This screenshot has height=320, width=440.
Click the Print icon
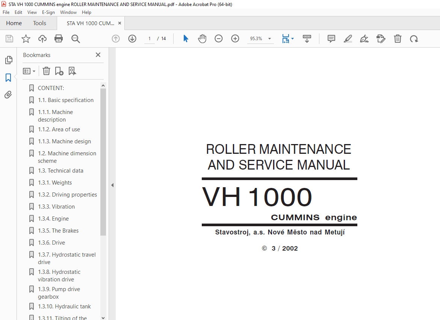coord(59,38)
